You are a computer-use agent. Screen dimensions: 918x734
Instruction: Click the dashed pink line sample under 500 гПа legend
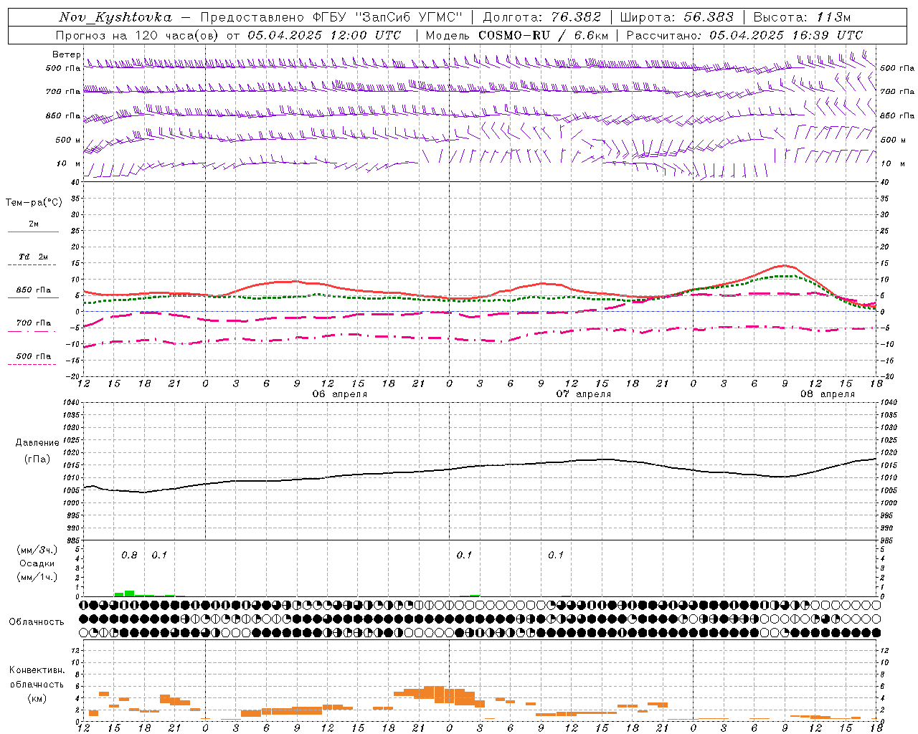[32, 365]
